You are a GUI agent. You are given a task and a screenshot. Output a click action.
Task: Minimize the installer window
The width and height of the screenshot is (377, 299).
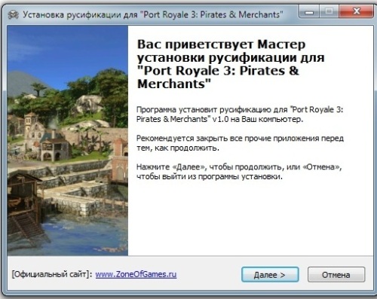coord(309,11)
